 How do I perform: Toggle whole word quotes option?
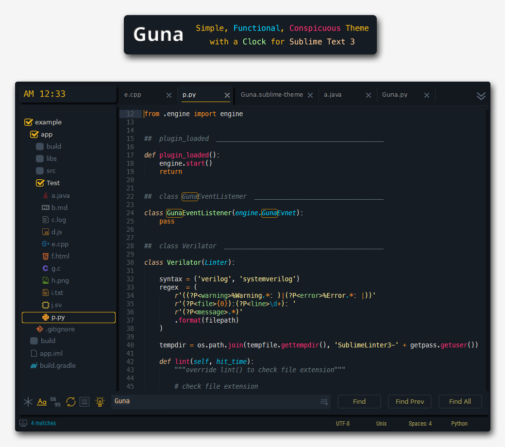(55, 401)
